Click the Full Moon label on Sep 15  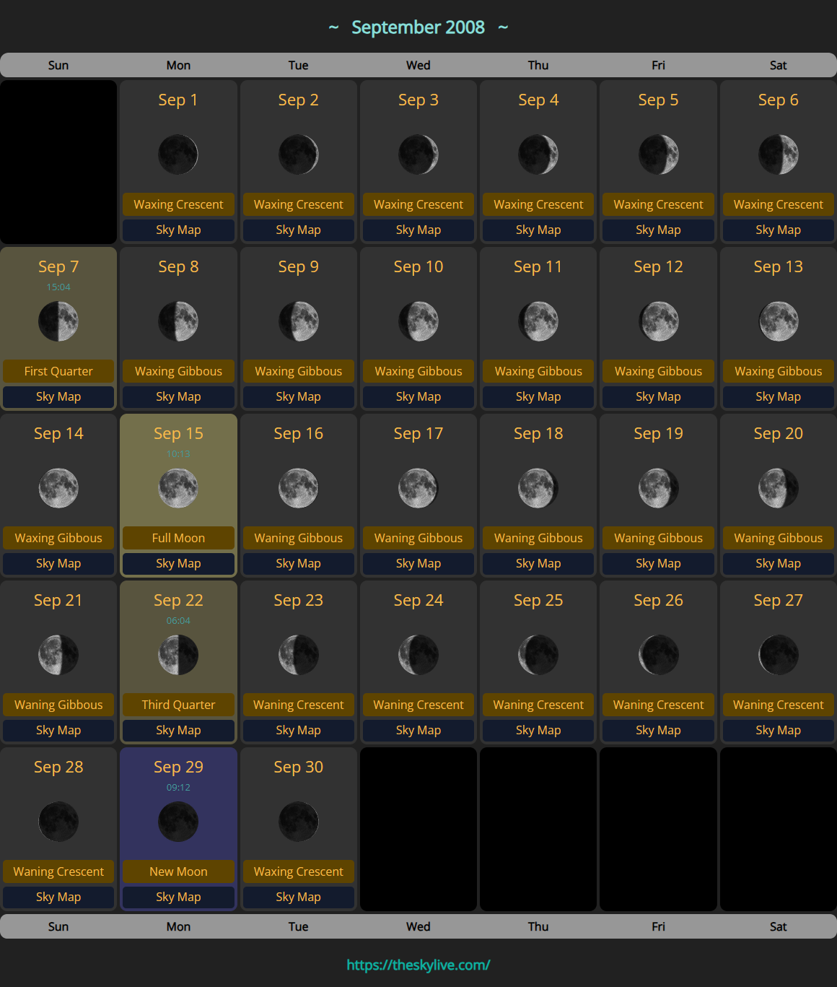click(178, 538)
